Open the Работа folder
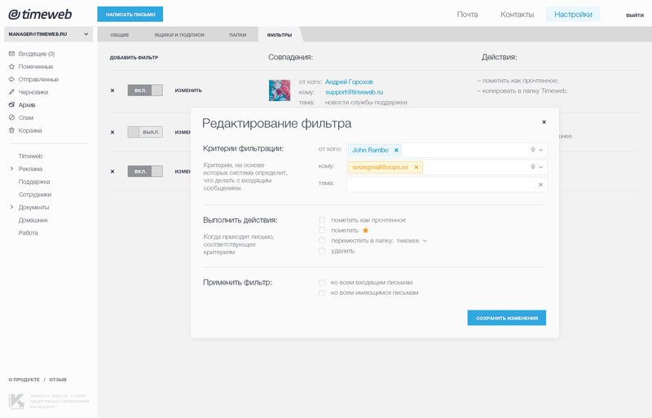Screen dimensions: 652x418 [29, 232]
